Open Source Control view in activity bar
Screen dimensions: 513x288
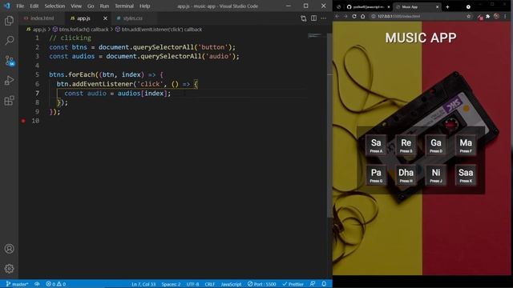click(9, 61)
